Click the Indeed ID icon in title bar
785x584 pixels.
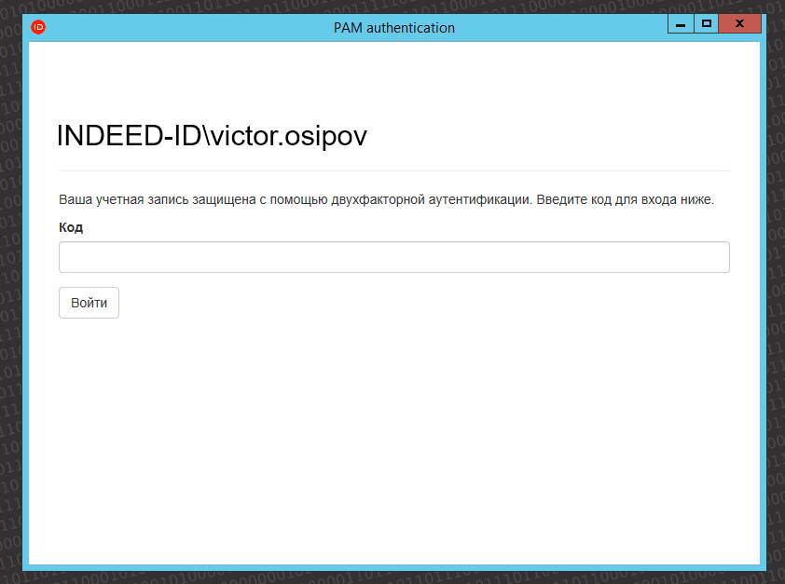38,27
